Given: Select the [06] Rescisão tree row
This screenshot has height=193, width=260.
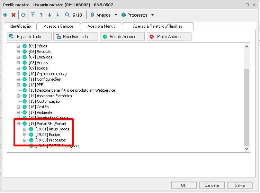Looking at the screenshot, I should (x=40, y=52).
